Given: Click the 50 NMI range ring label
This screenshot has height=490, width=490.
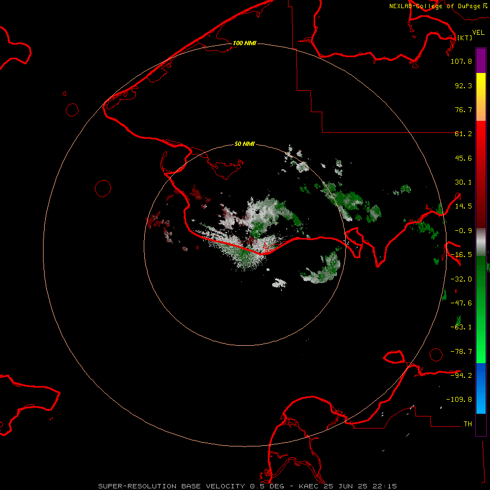Looking at the screenshot, I should 244,144.
